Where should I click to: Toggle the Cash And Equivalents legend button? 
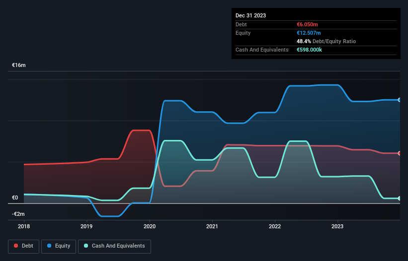coord(114,246)
